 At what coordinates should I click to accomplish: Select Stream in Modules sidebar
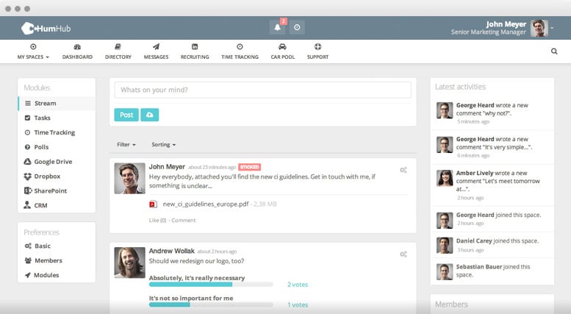click(x=57, y=104)
